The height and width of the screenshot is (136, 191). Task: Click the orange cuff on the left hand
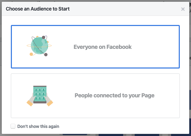tap(30, 103)
